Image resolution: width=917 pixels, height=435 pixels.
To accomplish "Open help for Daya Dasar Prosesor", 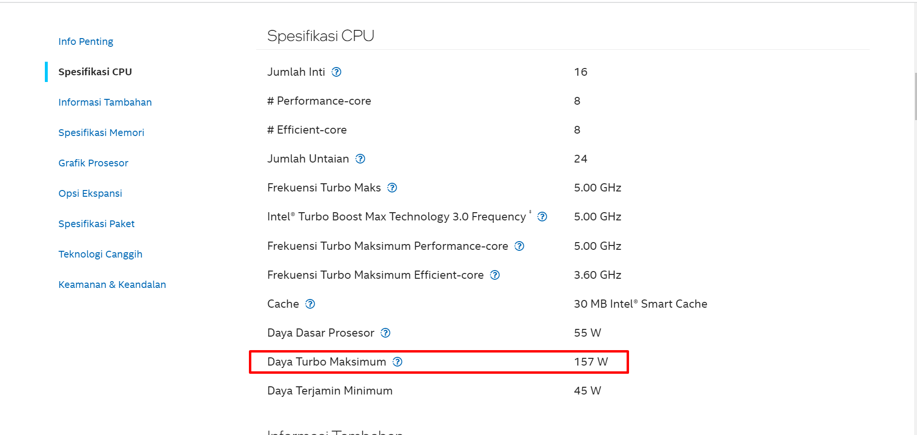I will [385, 333].
